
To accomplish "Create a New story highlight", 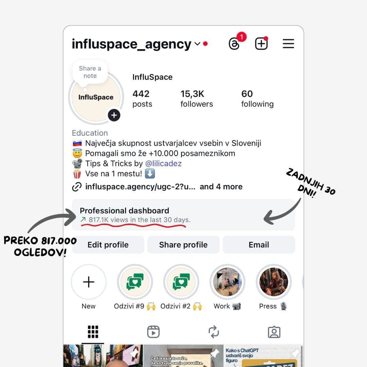I will (88, 282).
